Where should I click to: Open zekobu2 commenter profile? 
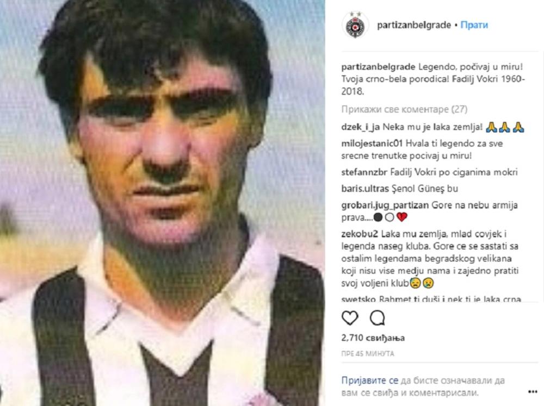[359, 234]
